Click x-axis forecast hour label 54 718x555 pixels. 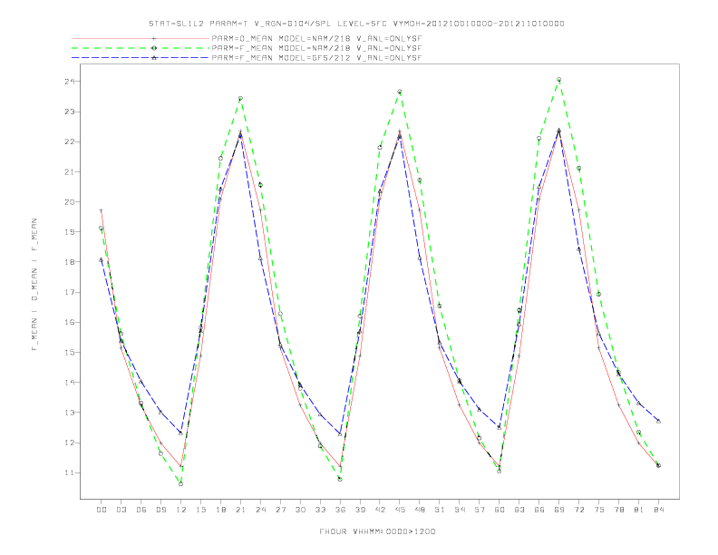pyautogui.click(x=460, y=510)
